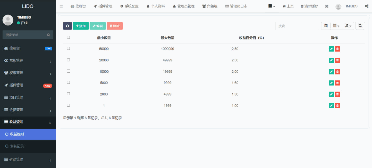Click the toggle pagination icon above the table

coord(325,26)
